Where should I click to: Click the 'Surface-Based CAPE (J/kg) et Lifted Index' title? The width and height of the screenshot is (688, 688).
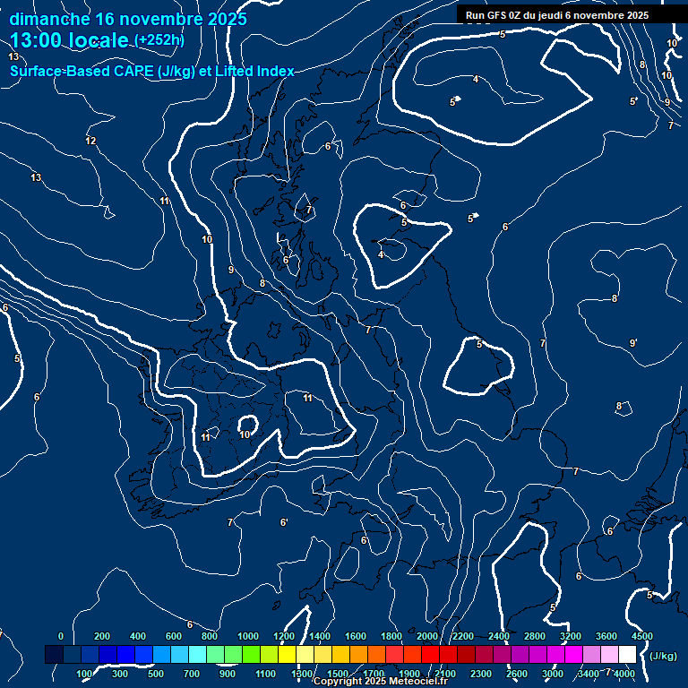pyautogui.click(x=152, y=71)
